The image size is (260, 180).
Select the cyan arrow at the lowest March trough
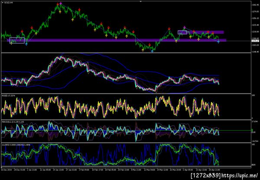(x=152, y=51)
